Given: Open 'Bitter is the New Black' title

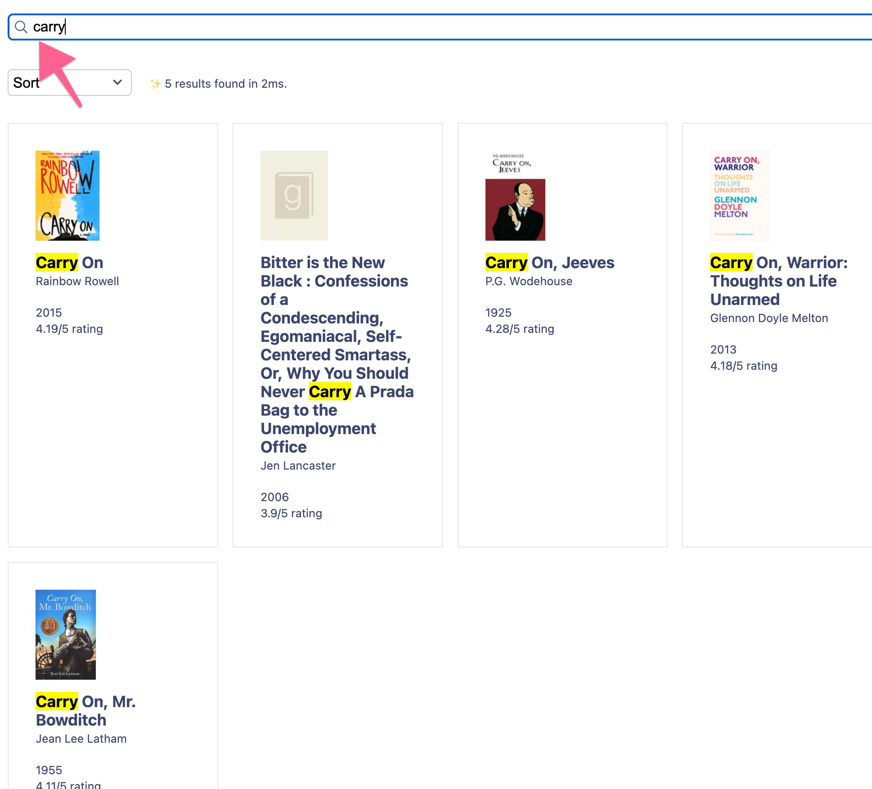Looking at the screenshot, I should (337, 354).
